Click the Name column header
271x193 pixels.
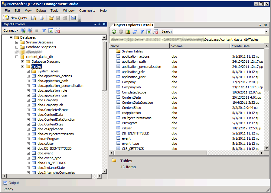point(139,46)
